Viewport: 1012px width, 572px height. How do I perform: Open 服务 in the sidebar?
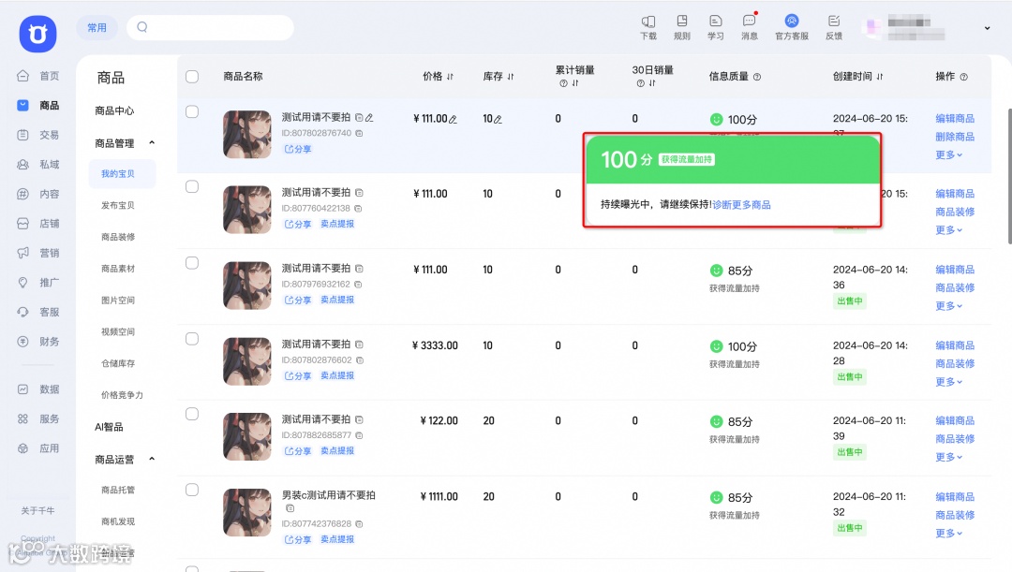coord(38,419)
